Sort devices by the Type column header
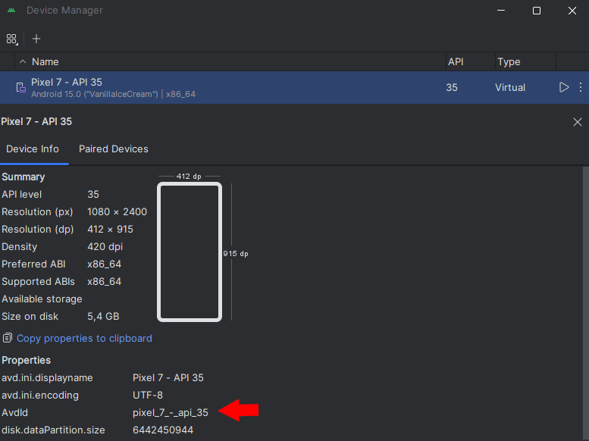 pos(508,62)
